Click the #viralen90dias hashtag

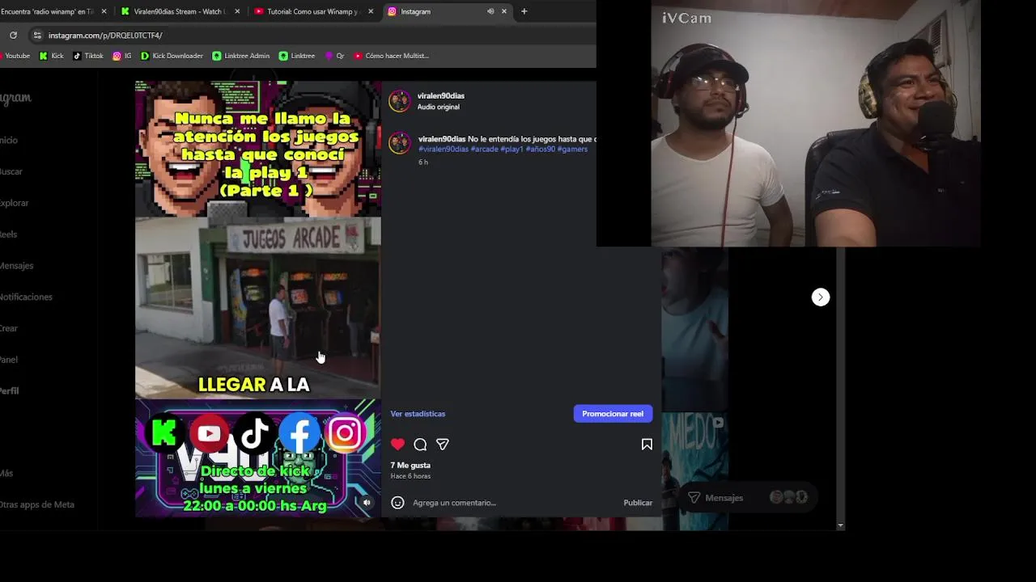[444, 149]
